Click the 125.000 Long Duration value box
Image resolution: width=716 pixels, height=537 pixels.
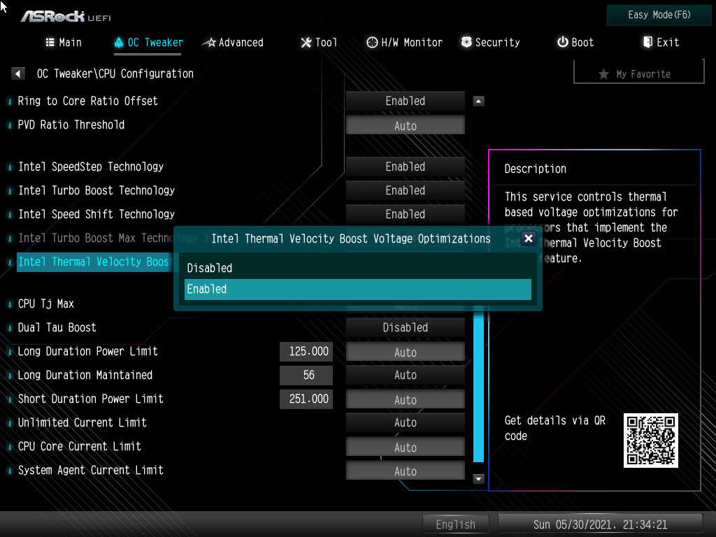[x=306, y=351]
